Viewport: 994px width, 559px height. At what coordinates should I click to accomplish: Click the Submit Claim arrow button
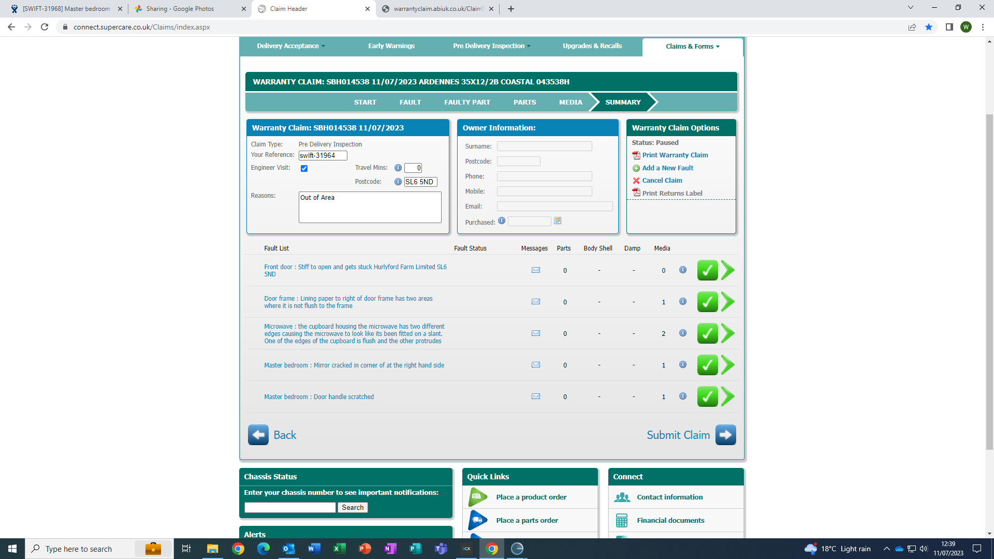pyautogui.click(x=726, y=435)
